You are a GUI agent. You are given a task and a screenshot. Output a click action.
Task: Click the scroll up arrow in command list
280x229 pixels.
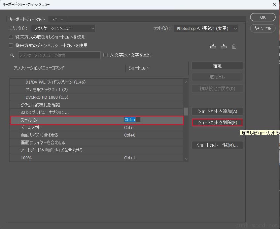click(186, 82)
